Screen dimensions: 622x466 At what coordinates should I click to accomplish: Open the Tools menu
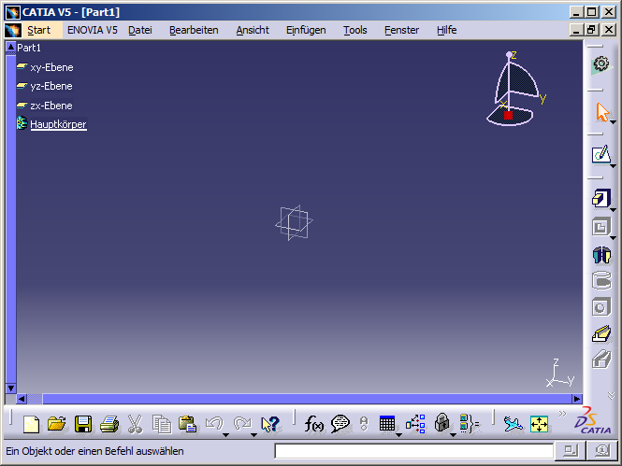[355, 30]
